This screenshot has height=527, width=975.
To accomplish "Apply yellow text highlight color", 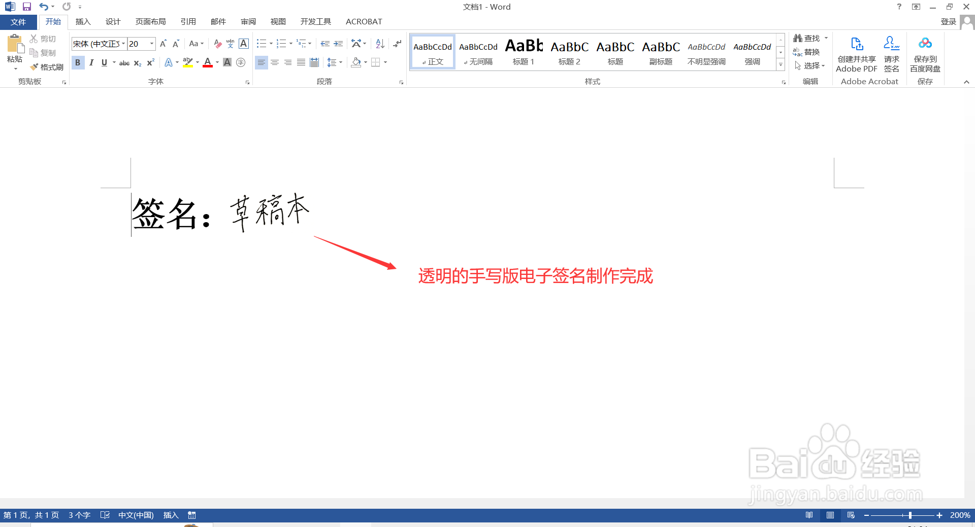I will click(187, 62).
